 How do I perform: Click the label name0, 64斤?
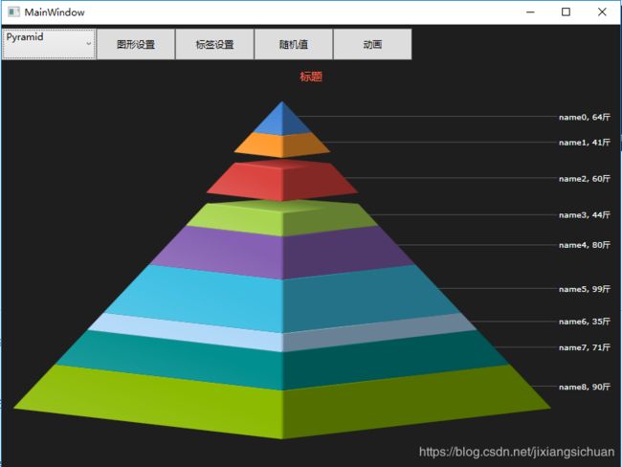point(585,117)
